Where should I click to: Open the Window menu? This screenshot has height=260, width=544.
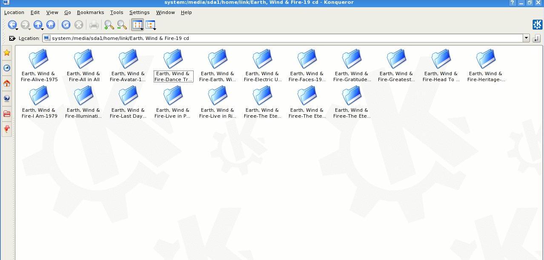pyautogui.click(x=165, y=12)
